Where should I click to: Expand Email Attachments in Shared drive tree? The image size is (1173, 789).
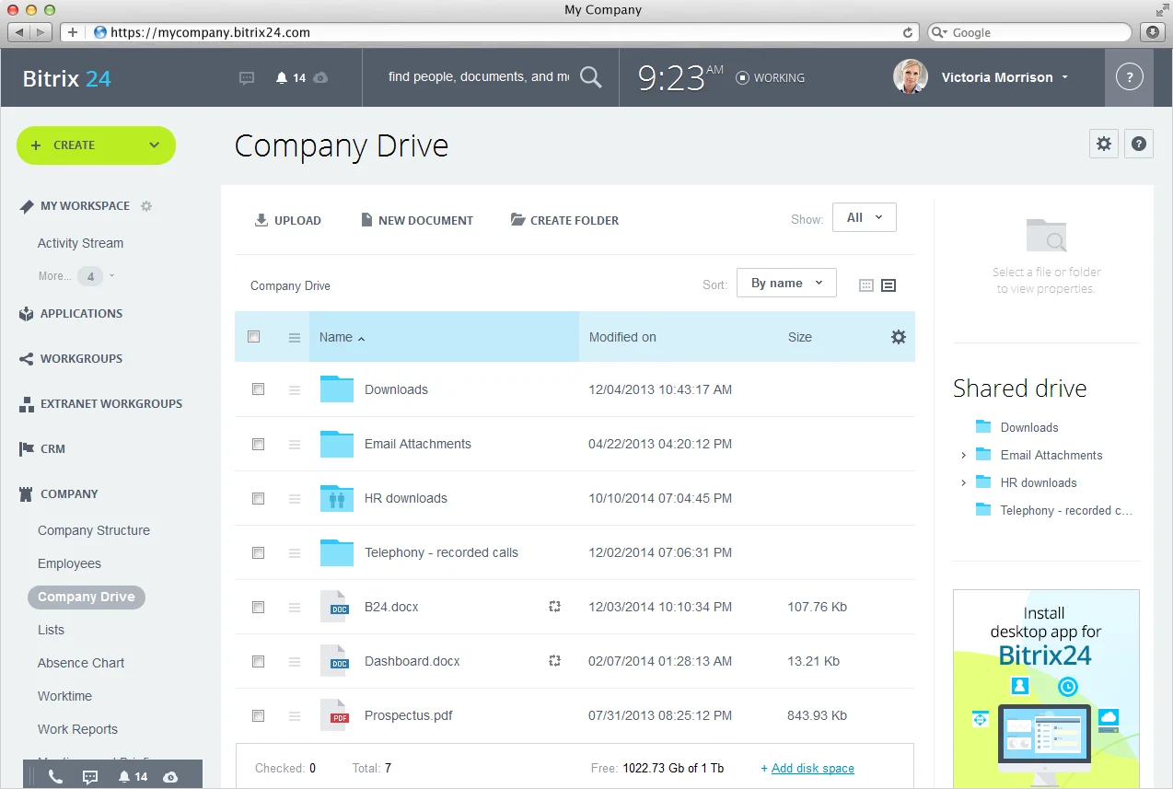pyautogui.click(x=963, y=456)
